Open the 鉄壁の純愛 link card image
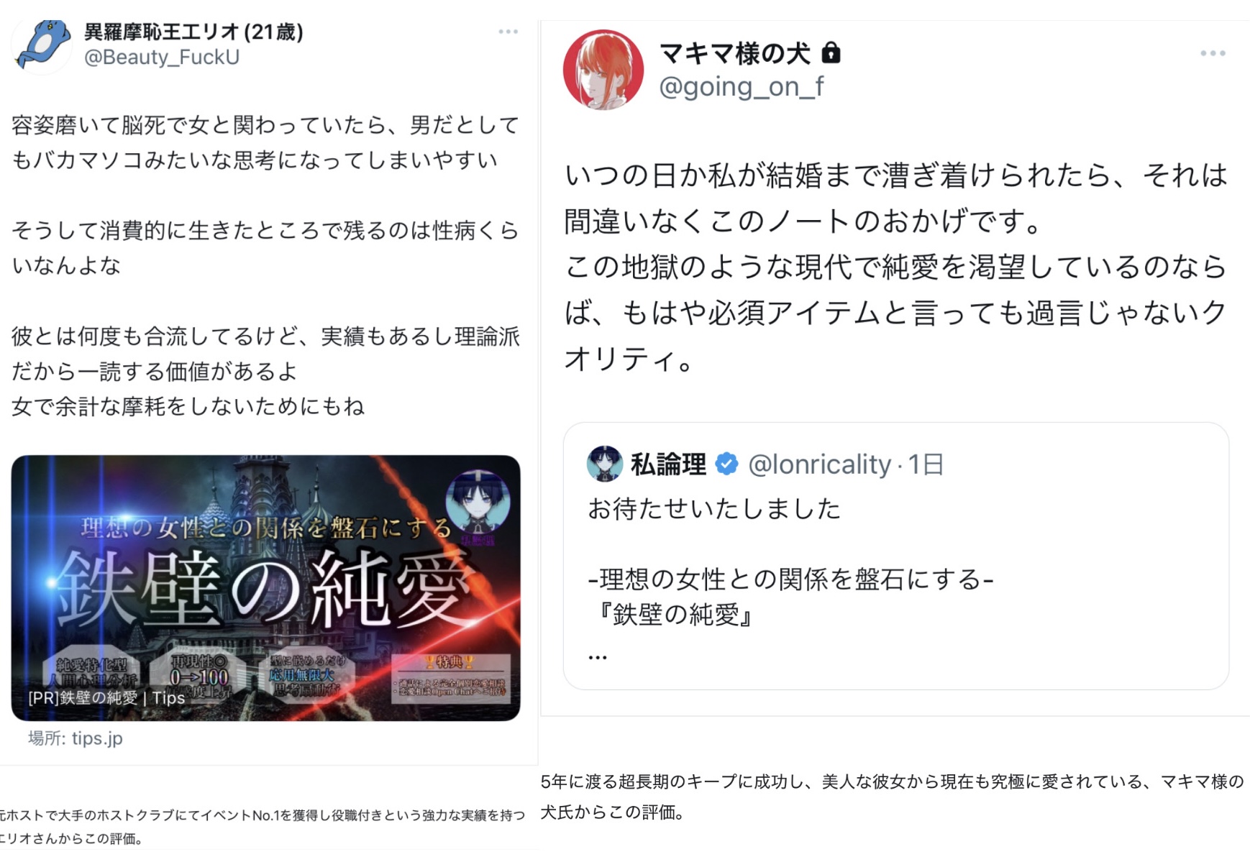The height and width of the screenshot is (857, 1250). 265,587
